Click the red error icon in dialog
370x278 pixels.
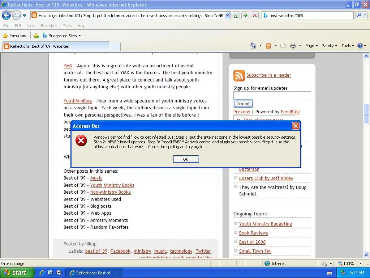(x=81, y=141)
